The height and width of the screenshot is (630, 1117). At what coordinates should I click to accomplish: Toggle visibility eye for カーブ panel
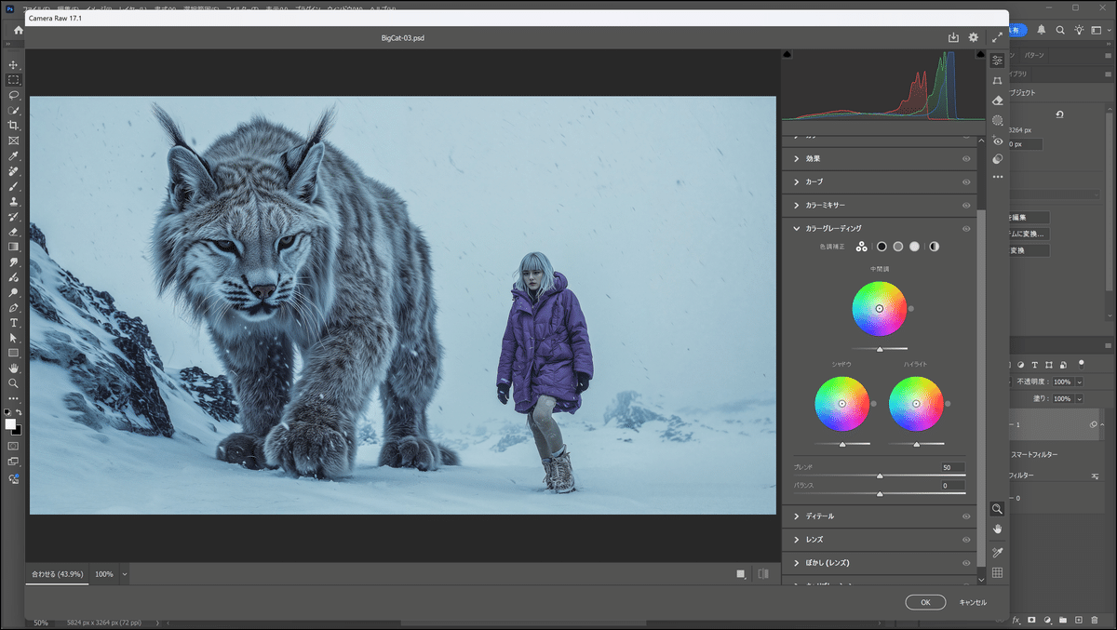tap(966, 182)
